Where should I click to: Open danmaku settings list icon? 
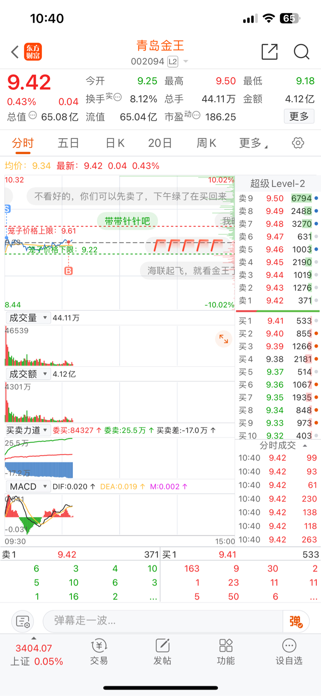(x=23, y=621)
